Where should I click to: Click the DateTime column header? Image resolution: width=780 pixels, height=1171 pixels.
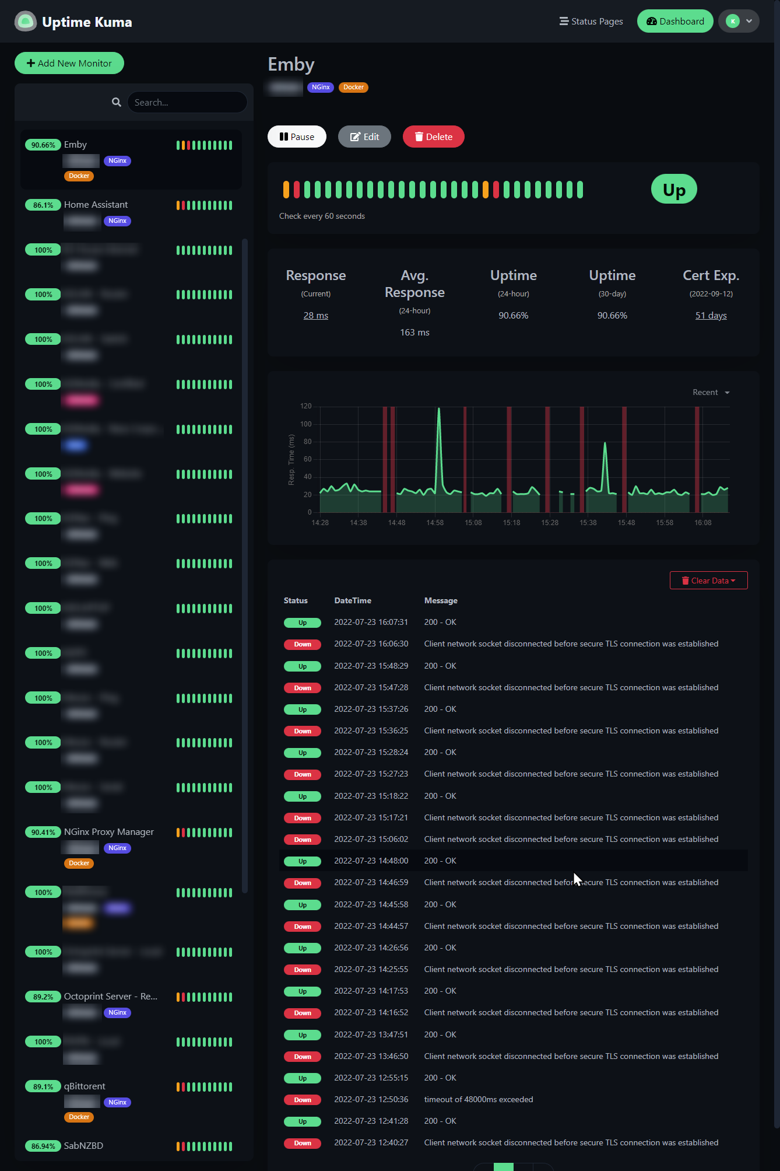[x=353, y=600]
